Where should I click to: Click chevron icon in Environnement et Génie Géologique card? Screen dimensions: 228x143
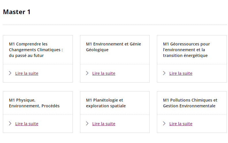tap(87, 73)
